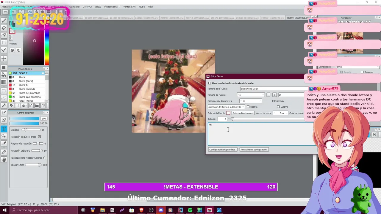The width and height of the screenshot is (381, 214).
Task: Open the Ventana menu
Action: 129,7
